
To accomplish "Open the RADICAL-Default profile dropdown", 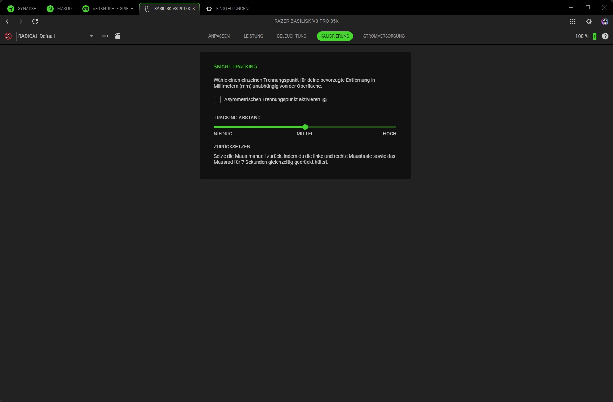I will (x=56, y=36).
